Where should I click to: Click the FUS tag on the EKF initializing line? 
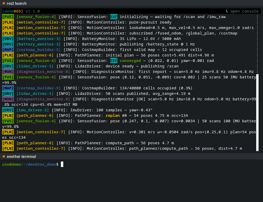tap(8, 17)
